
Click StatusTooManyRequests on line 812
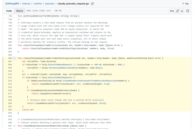60,78
